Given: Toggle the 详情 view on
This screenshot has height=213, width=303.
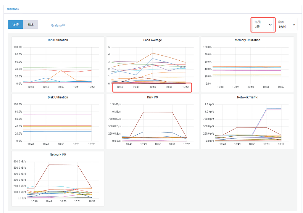Looking at the screenshot, I should click(15, 25).
